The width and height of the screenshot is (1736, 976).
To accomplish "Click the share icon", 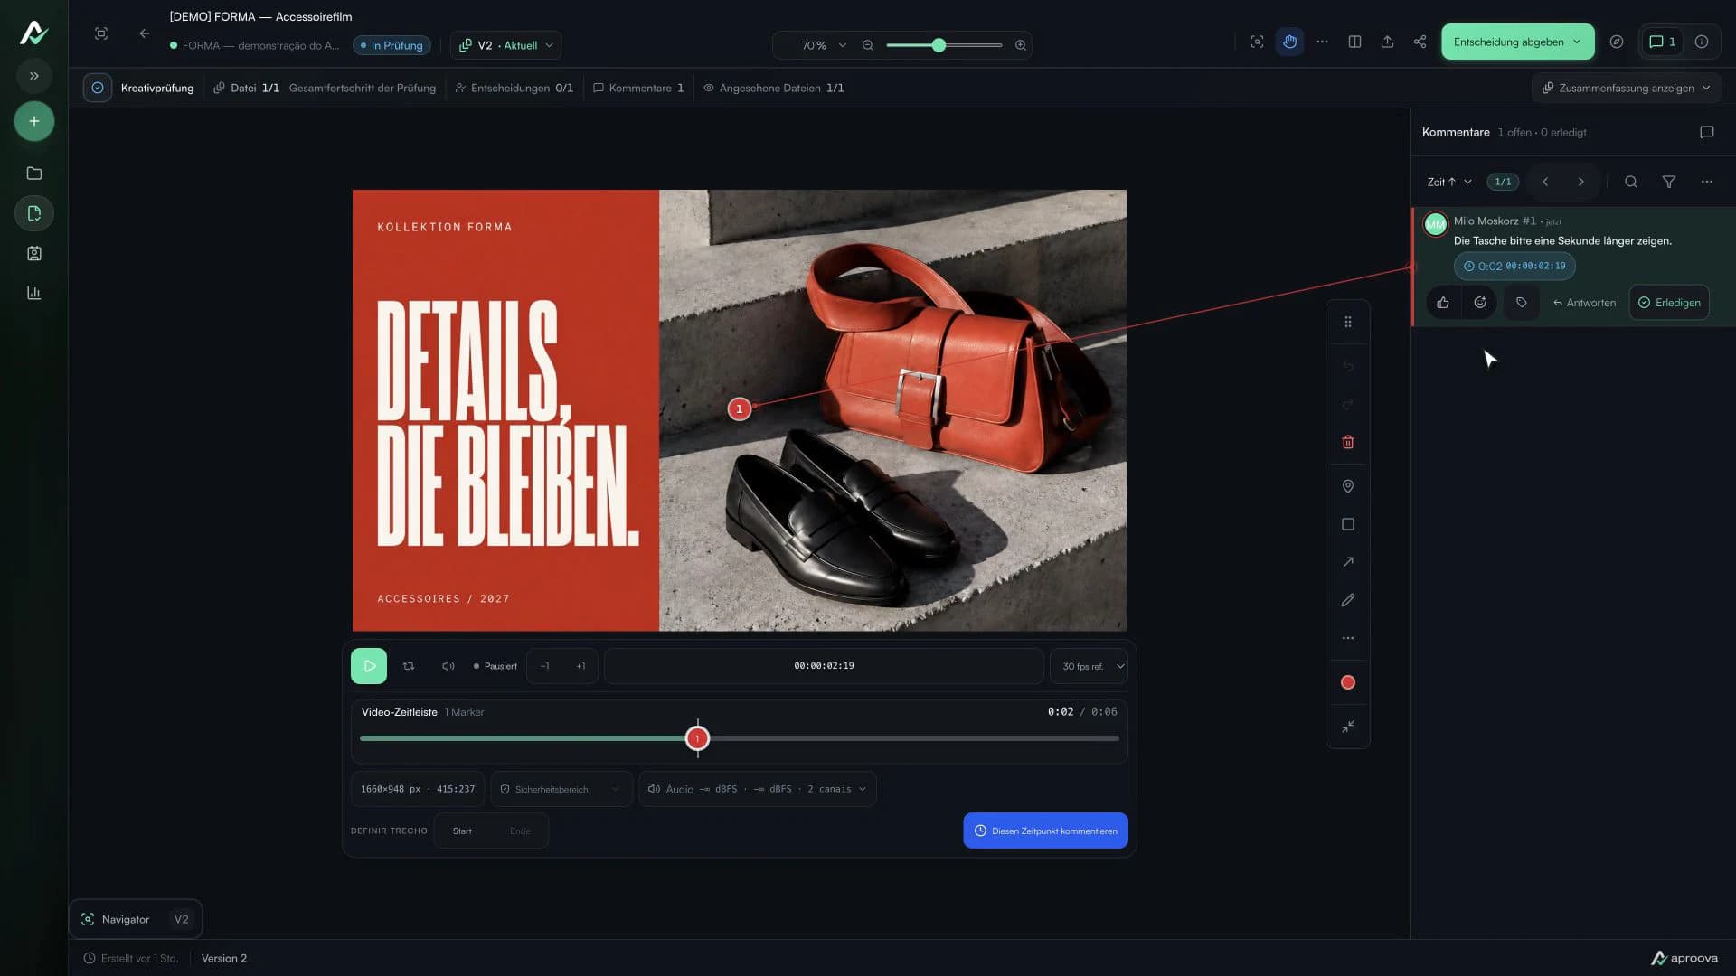I will 1420,42.
